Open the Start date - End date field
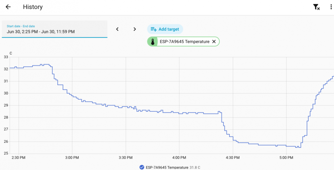 [54, 29]
